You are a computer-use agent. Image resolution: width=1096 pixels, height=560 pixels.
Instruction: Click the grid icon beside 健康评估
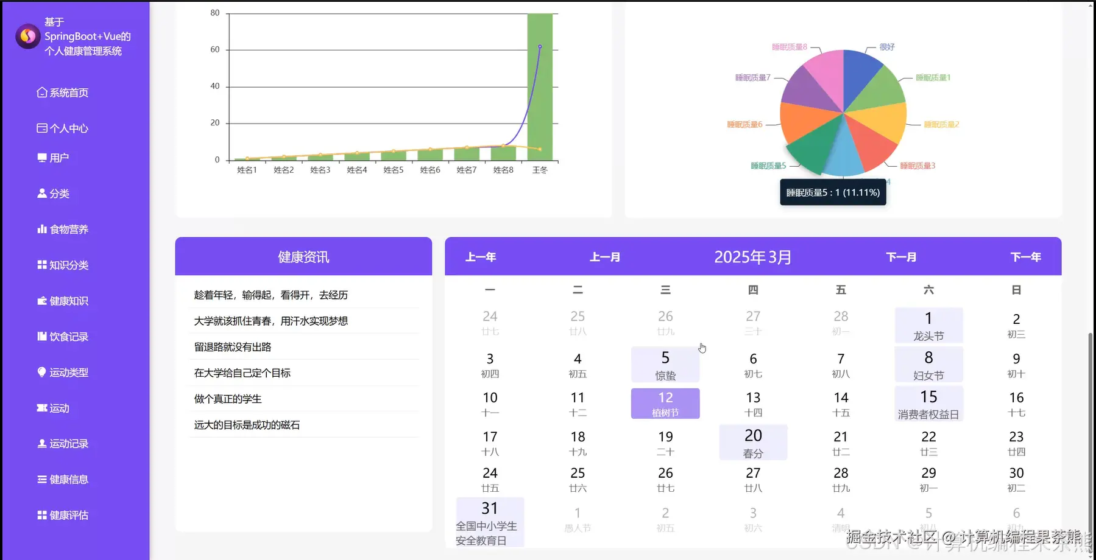[42, 516]
